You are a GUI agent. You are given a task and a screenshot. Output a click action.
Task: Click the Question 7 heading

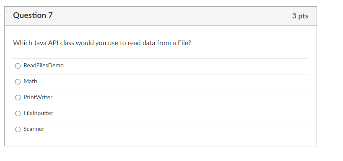(33, 15)
